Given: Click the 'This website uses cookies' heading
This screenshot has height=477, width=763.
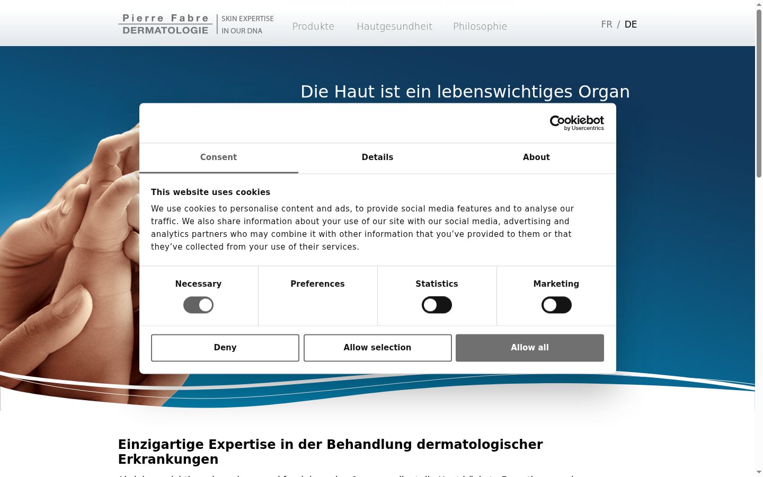Looking at the screenshot, I should point(210,192).
